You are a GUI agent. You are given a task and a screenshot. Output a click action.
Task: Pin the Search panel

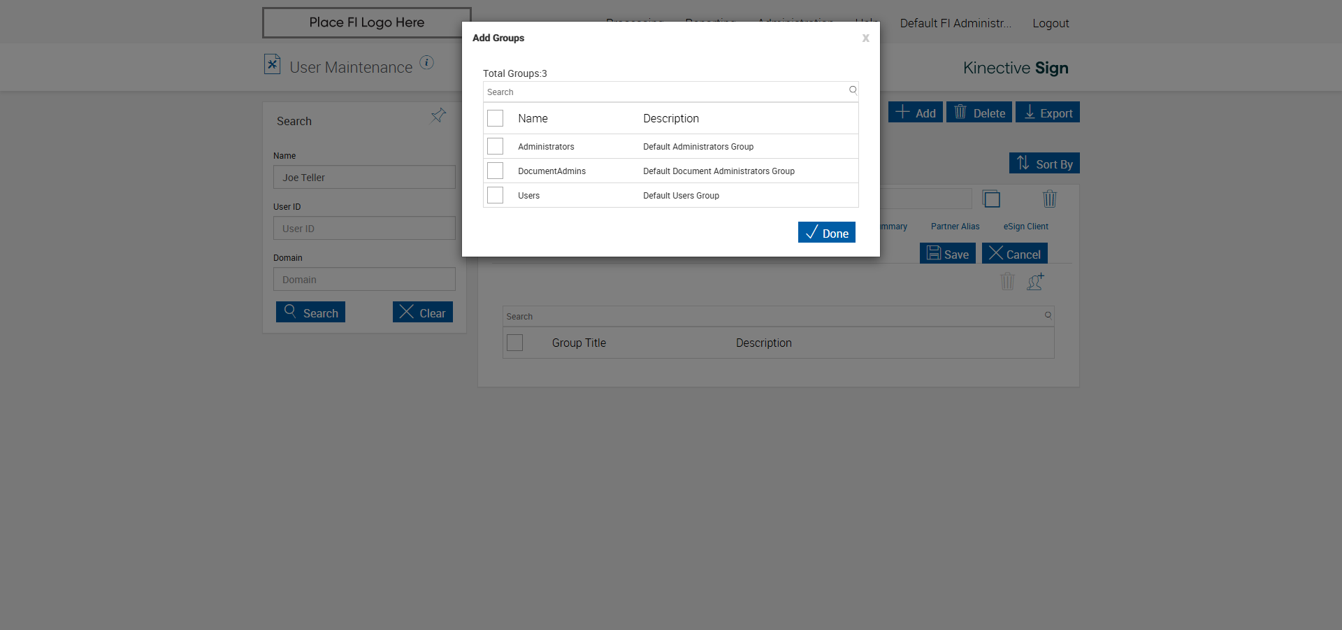click(438, 115)
